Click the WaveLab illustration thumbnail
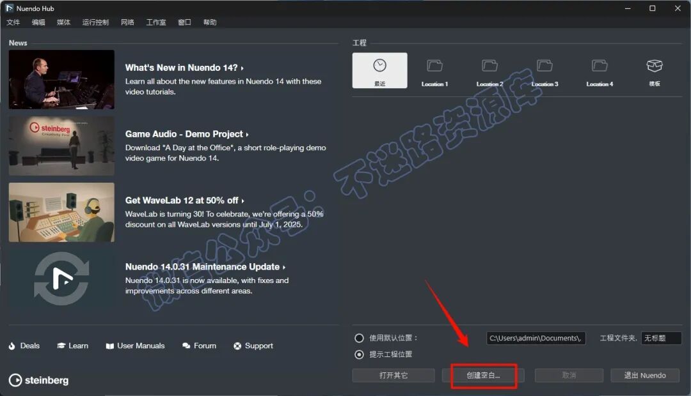Image resolution: width=691 pixels, height=396 pixels. (x=61, y=212)
